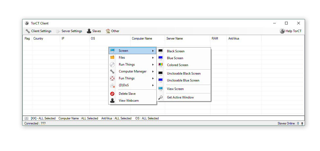The height and width of the screenshot is (151, 320).
Task: Expand the Run Things submenu arrow
Action: 153,64
